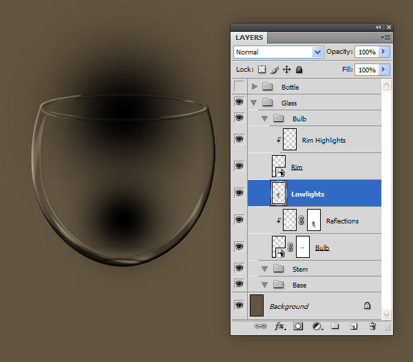Click Glass group folder icon
The image size is (413, 362).
(267, 102)
